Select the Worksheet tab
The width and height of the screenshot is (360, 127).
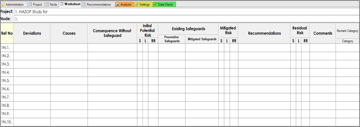[x=70, y=4]
